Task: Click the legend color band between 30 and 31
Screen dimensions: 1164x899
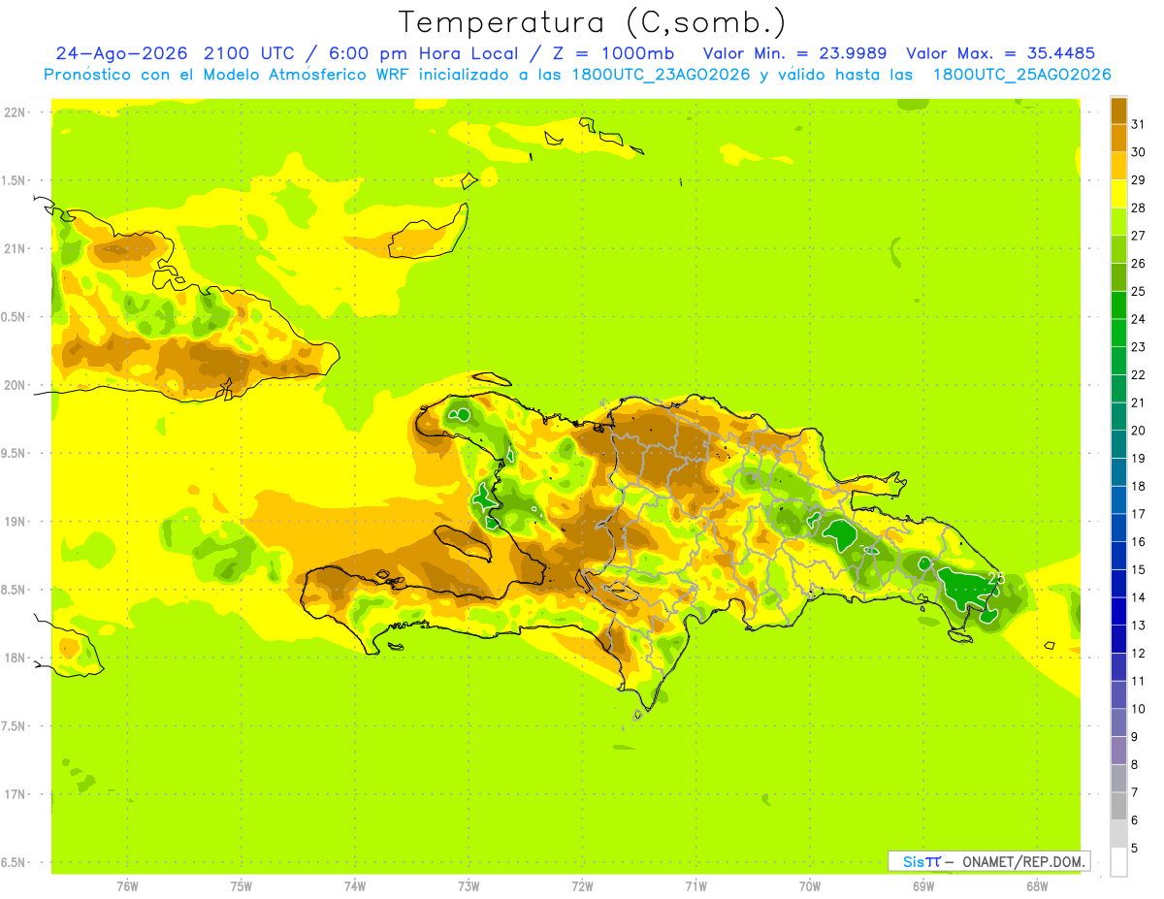Action: [1118, 139]
